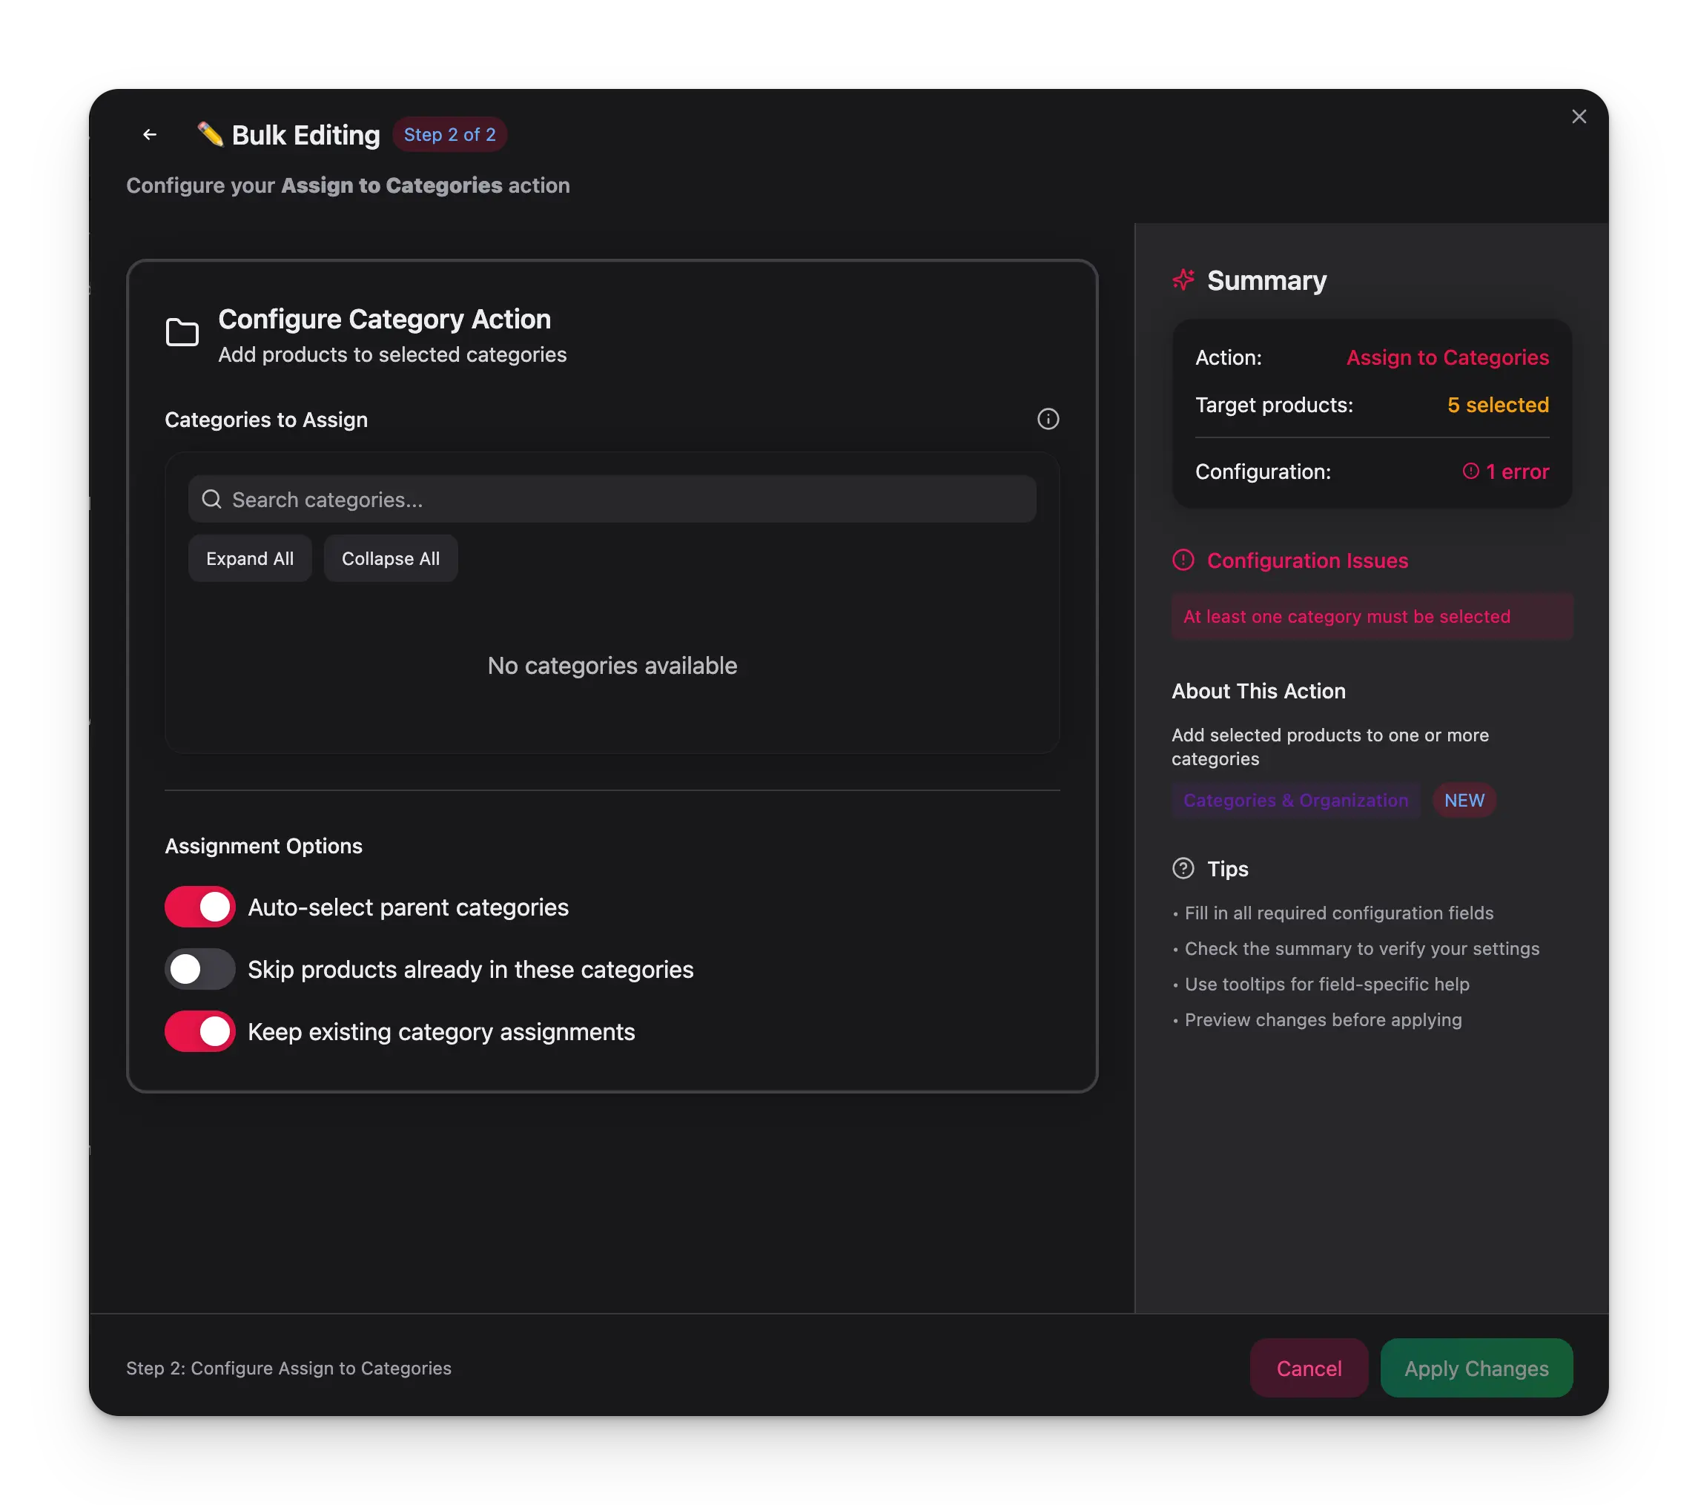Disable Auto-select parent categories
The image size is (1698, 1505).
(x=199, y=906)
